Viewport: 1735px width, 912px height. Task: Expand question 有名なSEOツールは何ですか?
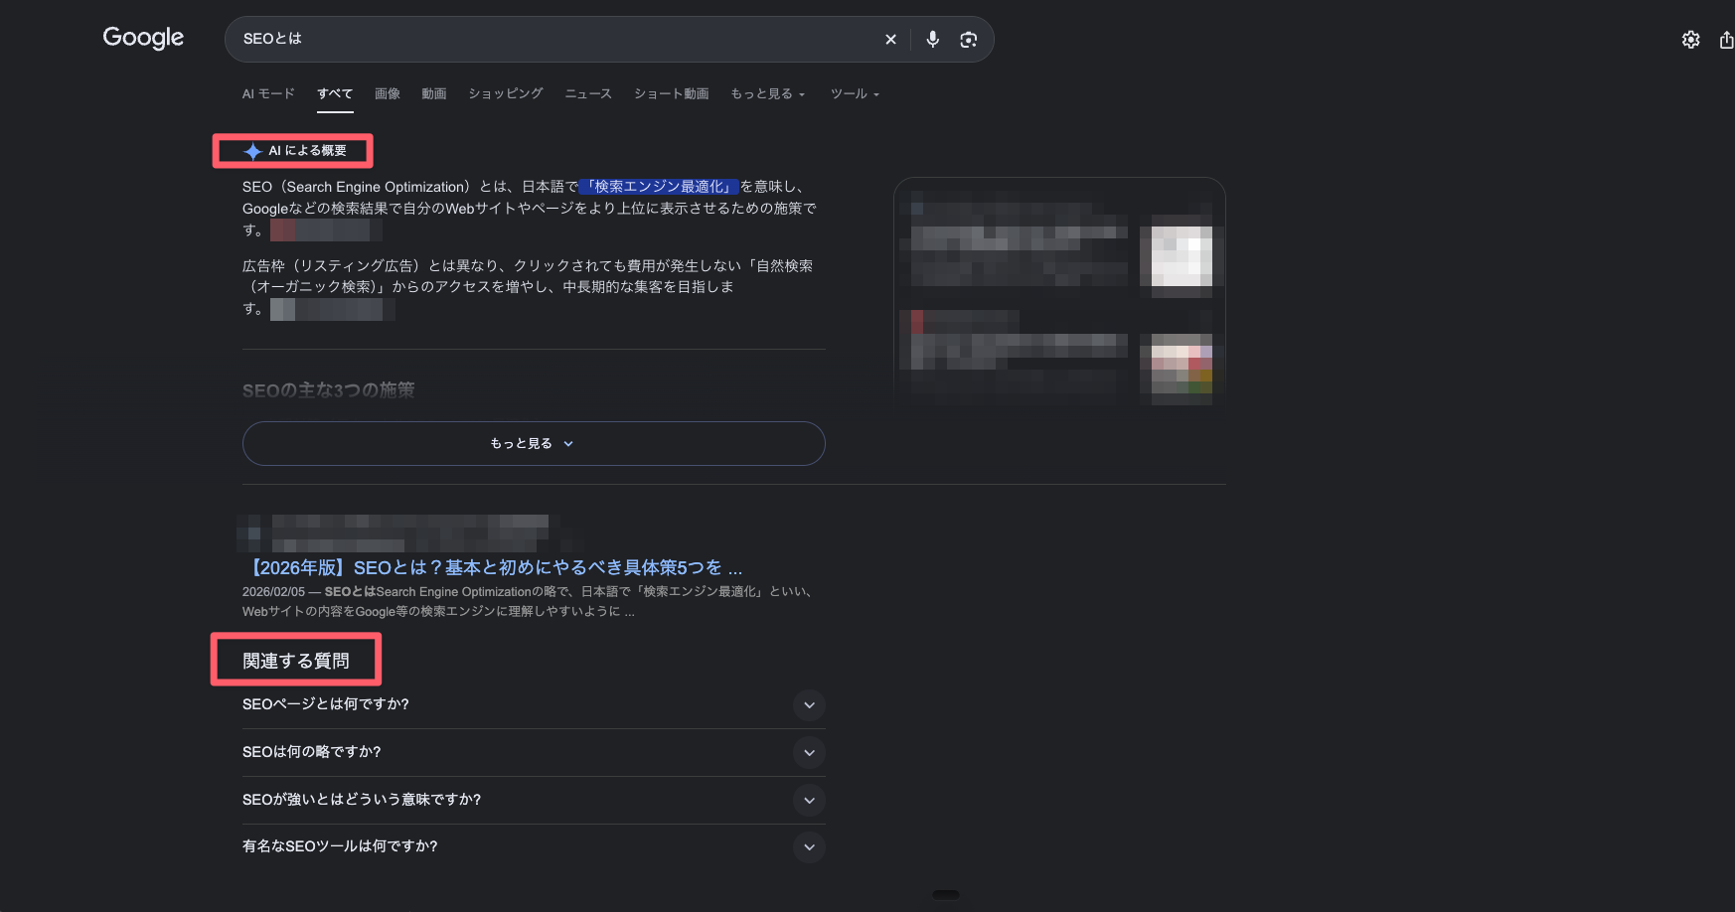click(x=534, y=846)
